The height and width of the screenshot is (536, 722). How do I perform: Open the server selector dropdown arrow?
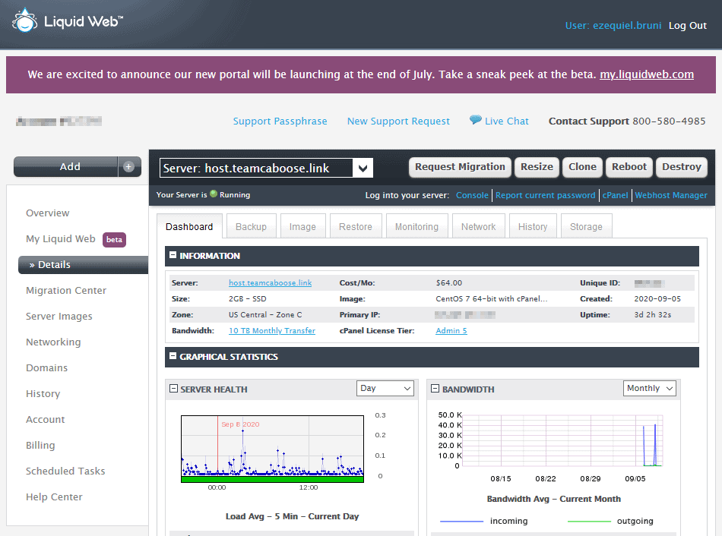pyautogui.click(x=363, y=168)
